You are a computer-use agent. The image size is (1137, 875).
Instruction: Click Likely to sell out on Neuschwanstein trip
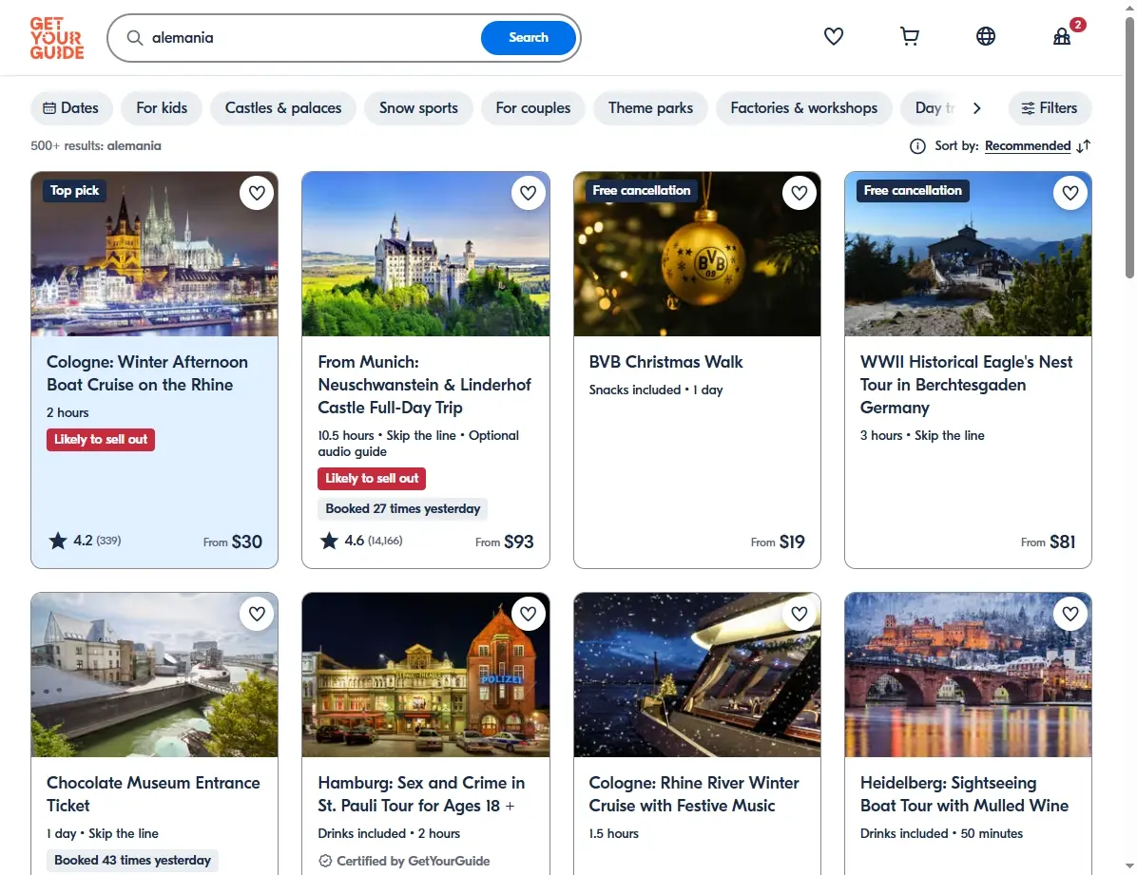click(x=372, y=479)
